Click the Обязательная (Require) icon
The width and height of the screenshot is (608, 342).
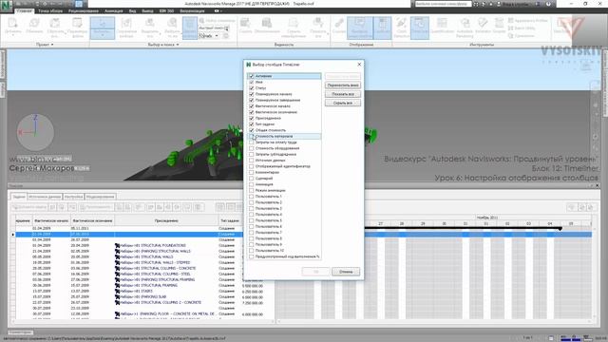tap(267, 26)
